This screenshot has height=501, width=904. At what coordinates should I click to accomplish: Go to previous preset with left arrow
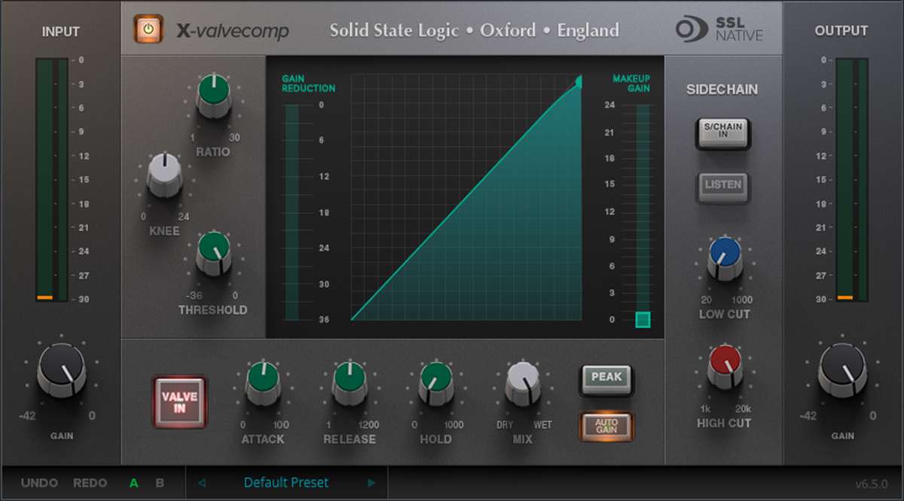[201, 483]
